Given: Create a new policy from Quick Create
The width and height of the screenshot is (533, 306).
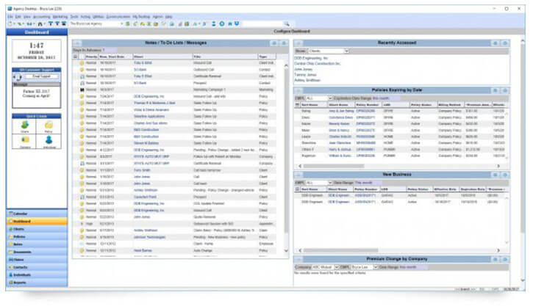Looking at the screenshot, I should (x=49, y=126).
